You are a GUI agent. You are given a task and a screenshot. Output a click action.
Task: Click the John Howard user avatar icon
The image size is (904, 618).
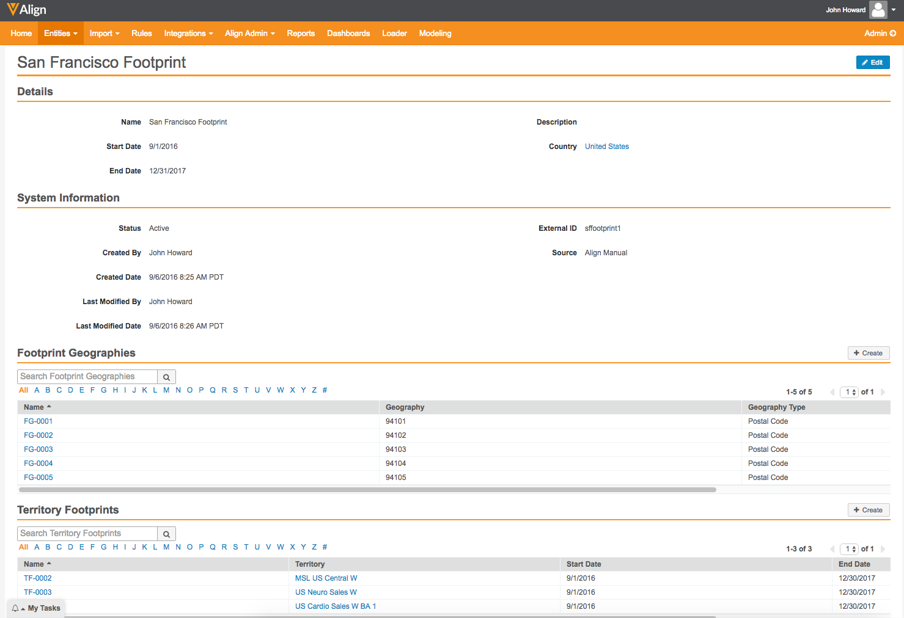pos(878,10)
